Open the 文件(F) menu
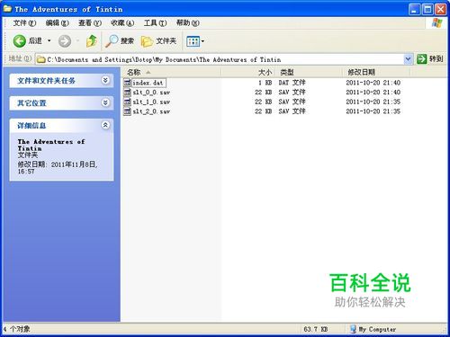Screen dimensions: 450x337 [24, 23]
